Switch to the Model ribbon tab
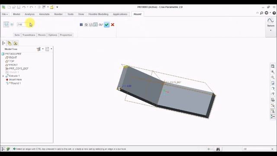 [x=16, y=14]
